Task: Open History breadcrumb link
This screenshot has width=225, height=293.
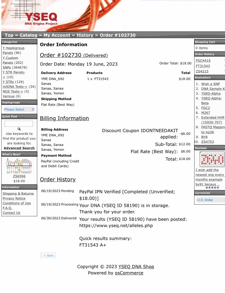Action: pyautogui.click(x=85, y=35)
